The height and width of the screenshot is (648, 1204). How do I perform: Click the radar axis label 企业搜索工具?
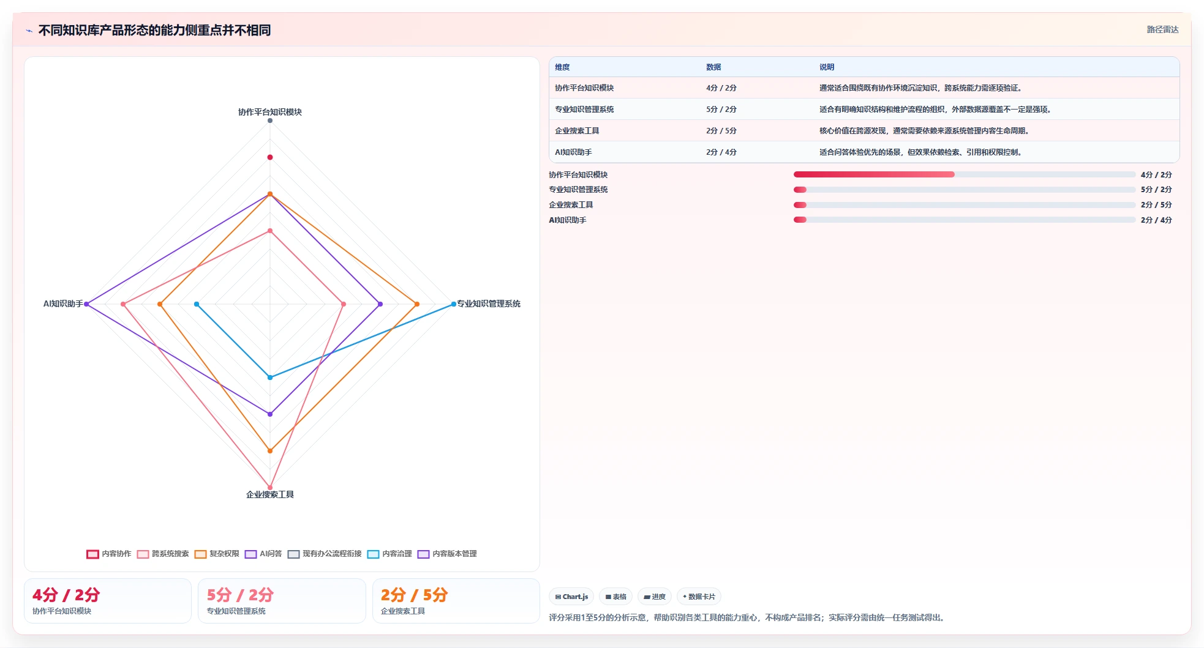coord(270,494)
